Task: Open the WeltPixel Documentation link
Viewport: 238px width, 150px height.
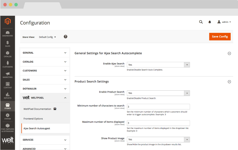Action: point(37,109)
